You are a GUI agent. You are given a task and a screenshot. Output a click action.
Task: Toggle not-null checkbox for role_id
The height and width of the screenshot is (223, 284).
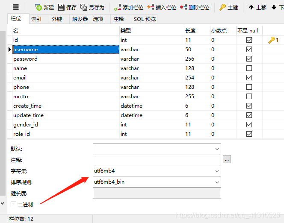pyautogui.click(x=249, y=134)
